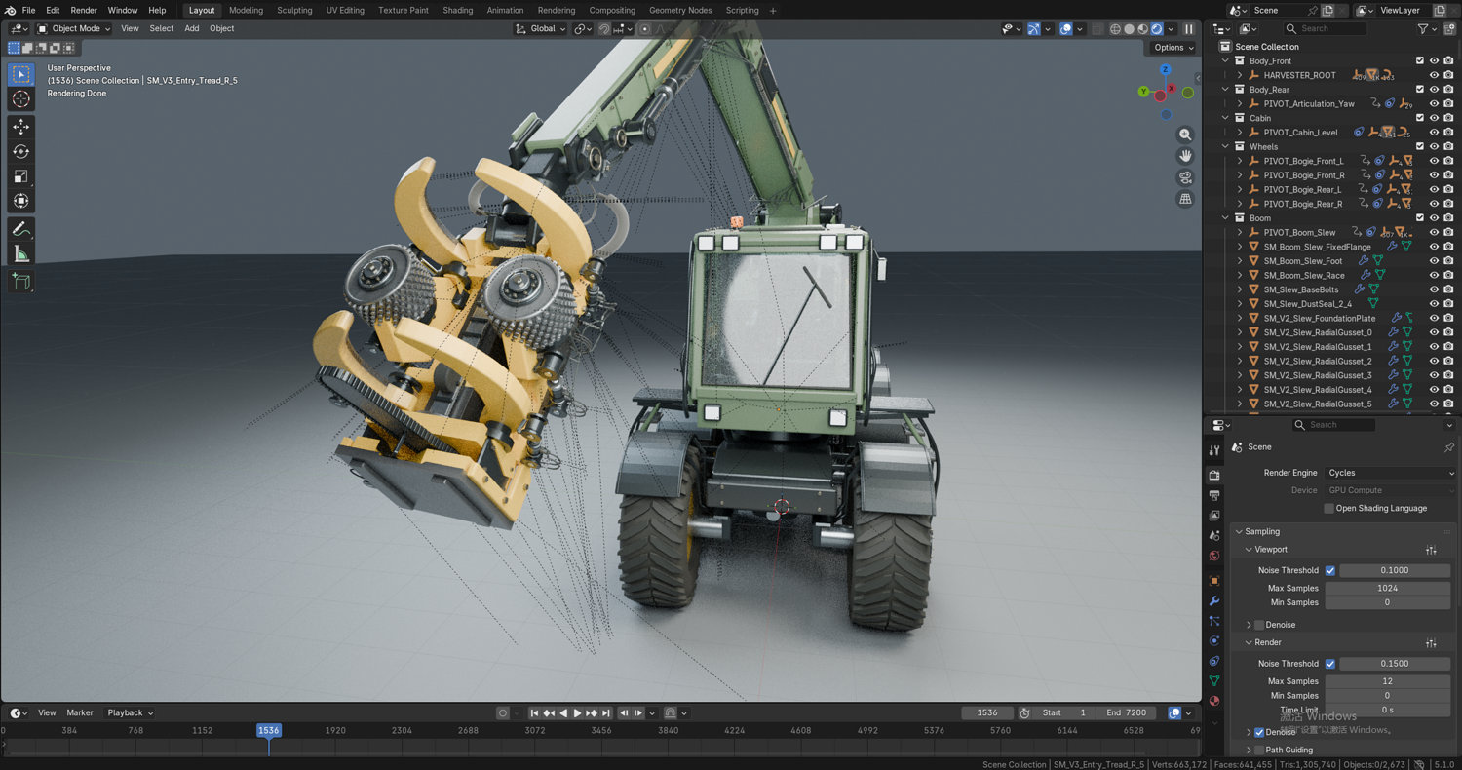Image resolution: width=1462 pixels, height=770 pixels.
Task: Select the Add Cube tool
Action: [20, 283]
